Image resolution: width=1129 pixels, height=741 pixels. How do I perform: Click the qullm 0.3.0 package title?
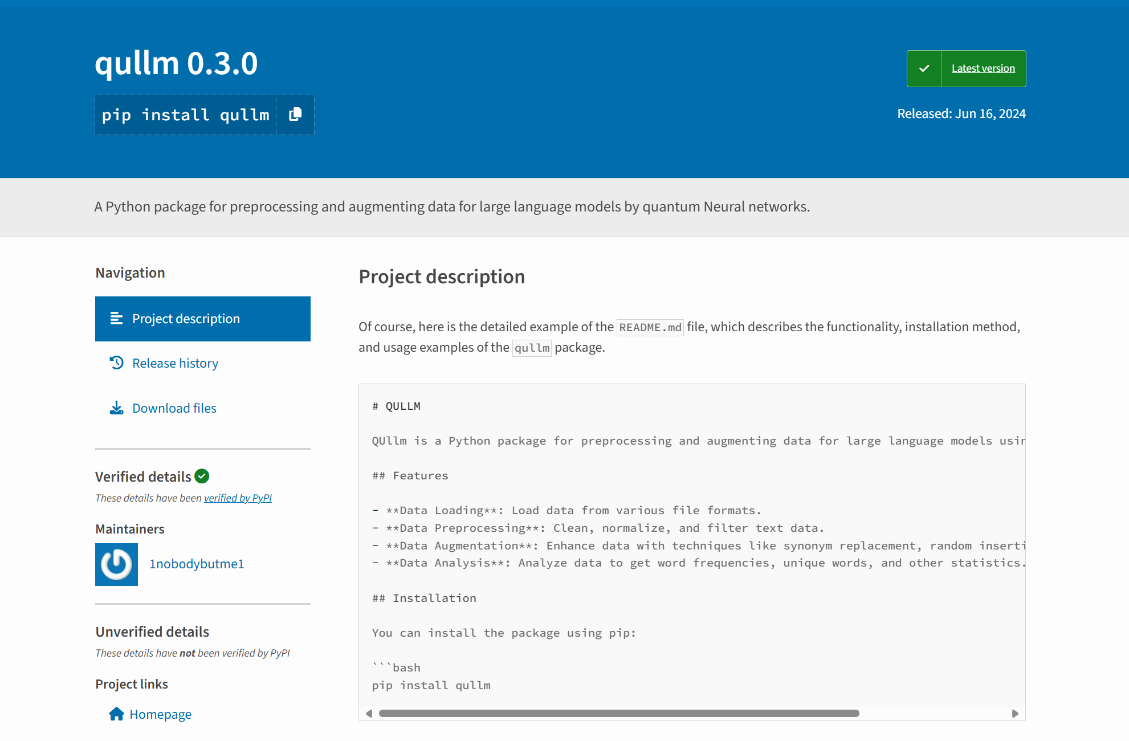coord(176,63)
